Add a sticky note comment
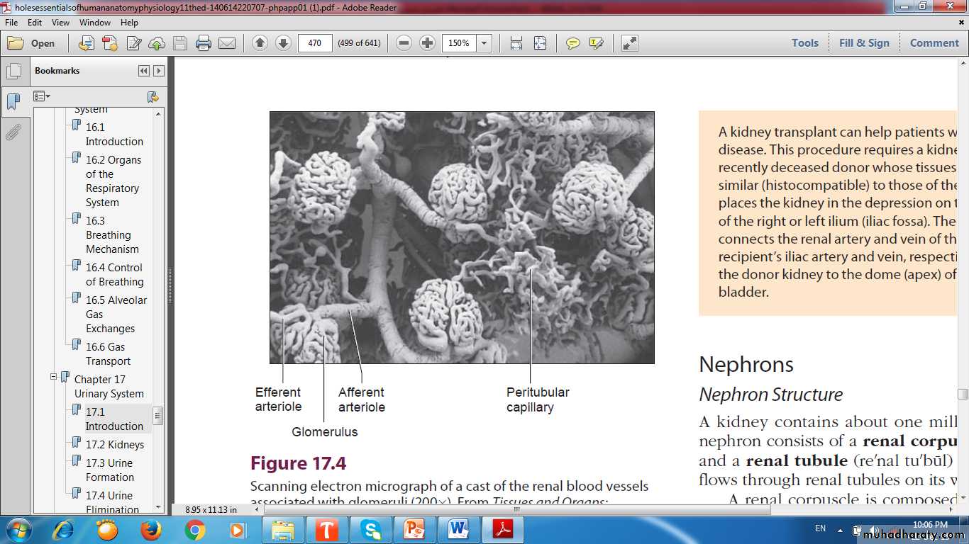The image size is (969, 544). (x=572, y=43)
